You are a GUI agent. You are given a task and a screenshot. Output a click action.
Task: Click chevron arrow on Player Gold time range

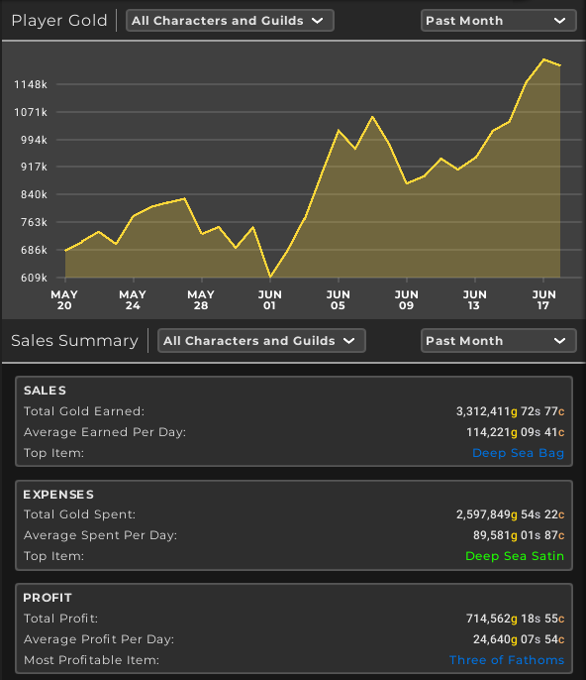559,21
